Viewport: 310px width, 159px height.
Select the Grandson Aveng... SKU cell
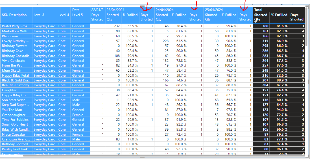click(x=16, y=139)
